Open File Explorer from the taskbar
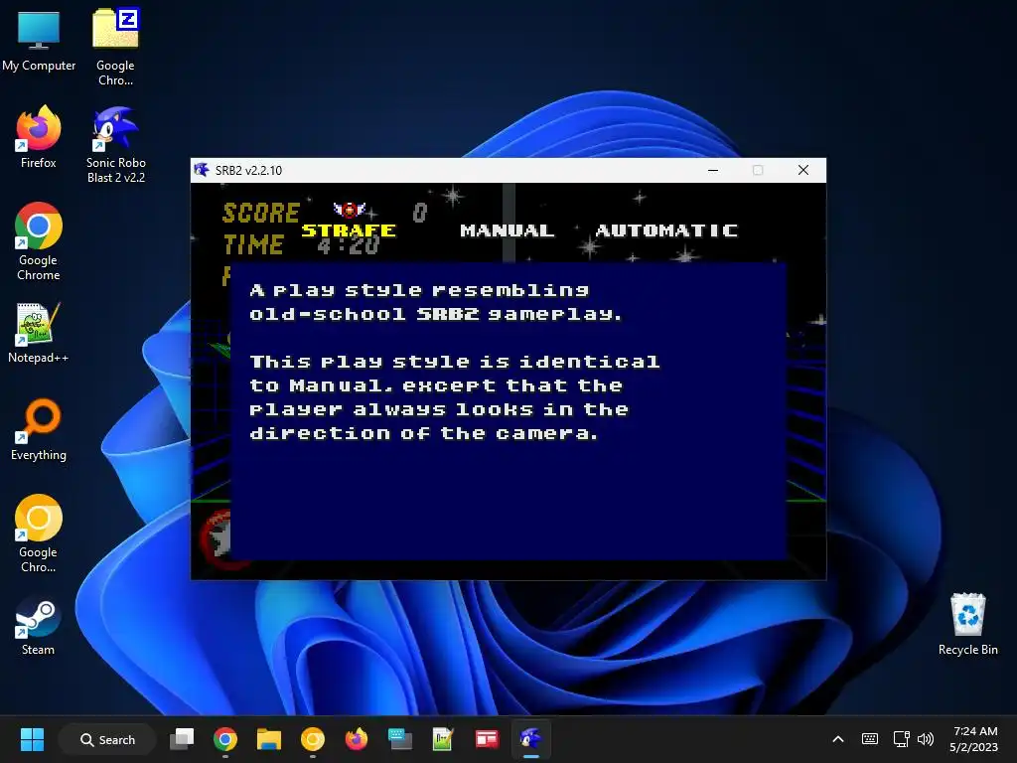The height and width of the screenshot is (763, 1017). click(268, 739)
